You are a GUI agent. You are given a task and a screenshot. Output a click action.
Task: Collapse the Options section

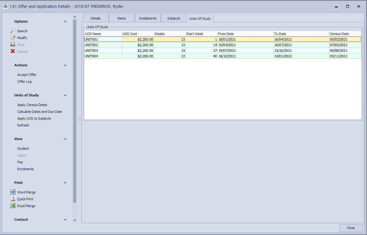coord(65,21)
